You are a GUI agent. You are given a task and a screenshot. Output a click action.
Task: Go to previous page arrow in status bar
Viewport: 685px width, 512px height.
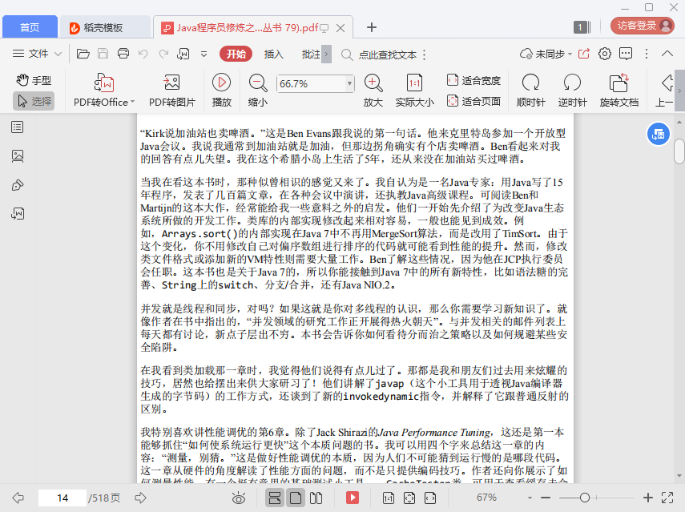click(x=18, y=498)
